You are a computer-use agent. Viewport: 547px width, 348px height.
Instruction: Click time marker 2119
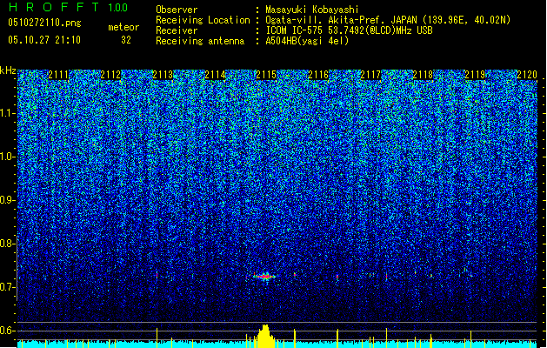(x=475, y=75)
